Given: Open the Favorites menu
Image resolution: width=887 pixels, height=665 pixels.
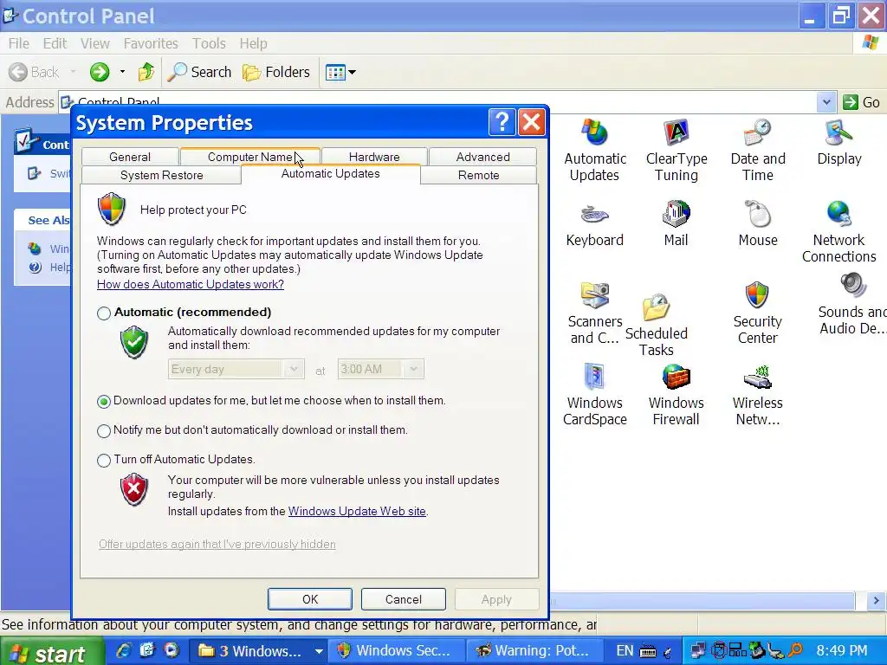Looking at the screenshot, I should click(x=151, y=43).
